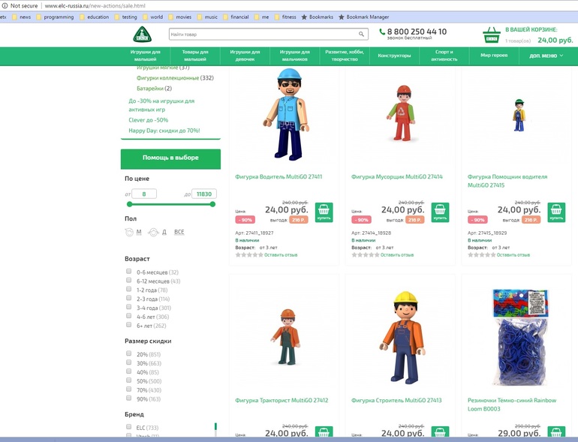
Task: Click the Найти товар search field
Action: pos(262,35)
